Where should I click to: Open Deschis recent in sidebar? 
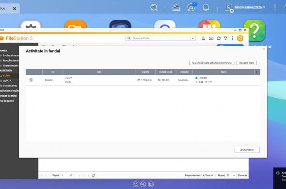[11, 61]
